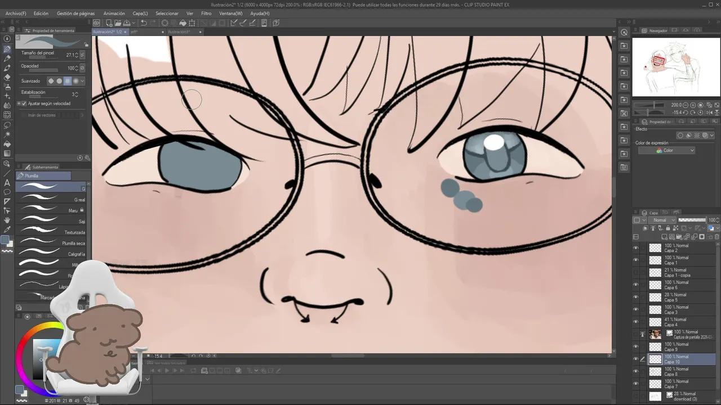Open the Normal blending mode dropdown
The height and width of the screenshot is (405, 721).
(x=662, y=220)
